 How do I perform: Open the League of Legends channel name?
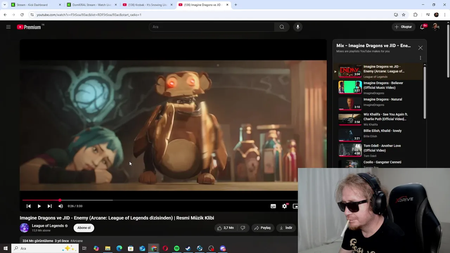pyautogui.click(x=48, y=226)
